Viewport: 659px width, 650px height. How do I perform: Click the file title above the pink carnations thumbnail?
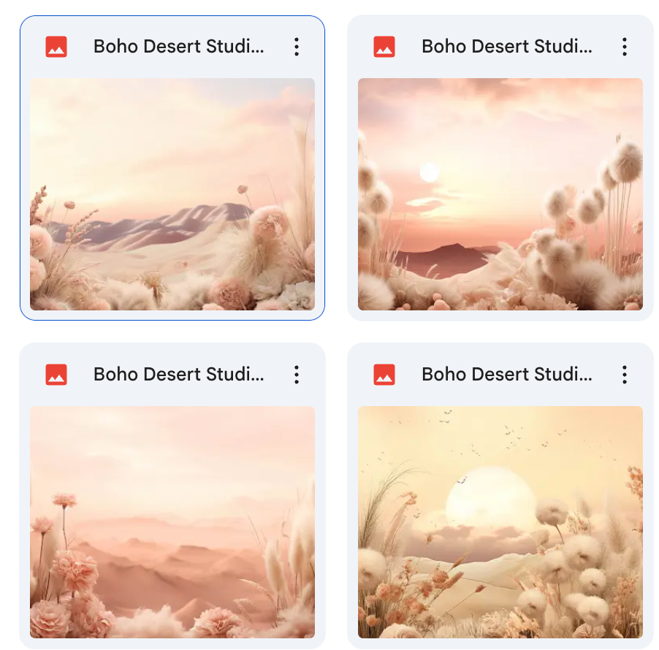(x=178, y=375)
